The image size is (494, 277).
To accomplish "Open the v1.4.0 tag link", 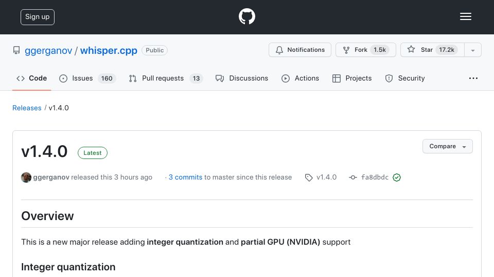I will point(326,177).
